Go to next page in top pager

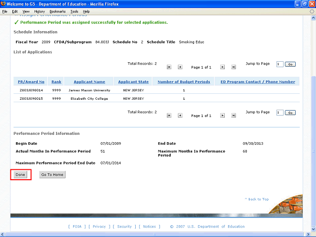[x=222, y=67]
